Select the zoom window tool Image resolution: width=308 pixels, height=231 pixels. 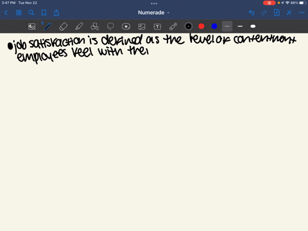(x=32, y=26)
